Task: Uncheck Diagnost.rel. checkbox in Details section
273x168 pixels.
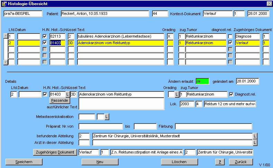Action: 231,94
